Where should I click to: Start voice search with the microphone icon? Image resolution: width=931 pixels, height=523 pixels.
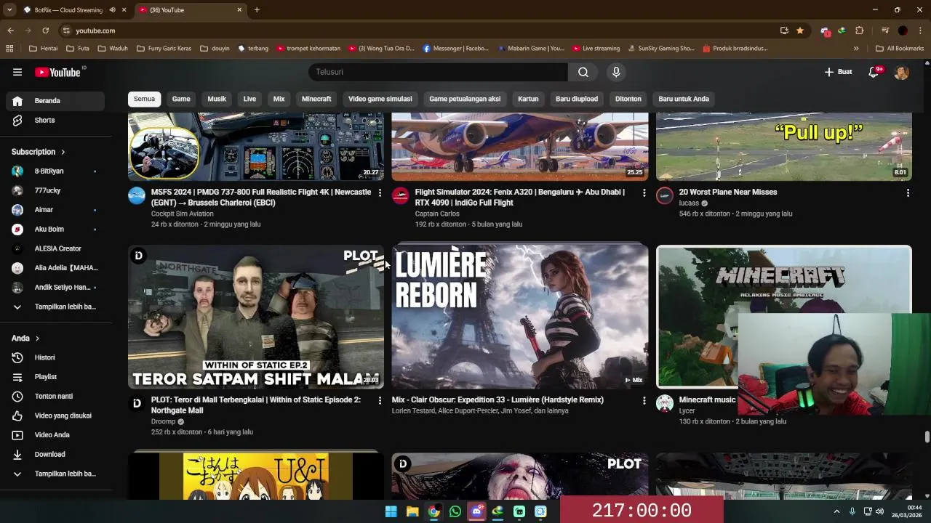pos(616,72)
